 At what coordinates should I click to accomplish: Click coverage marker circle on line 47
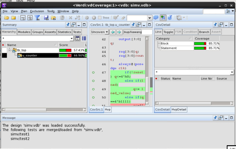[x=93, y=72]
